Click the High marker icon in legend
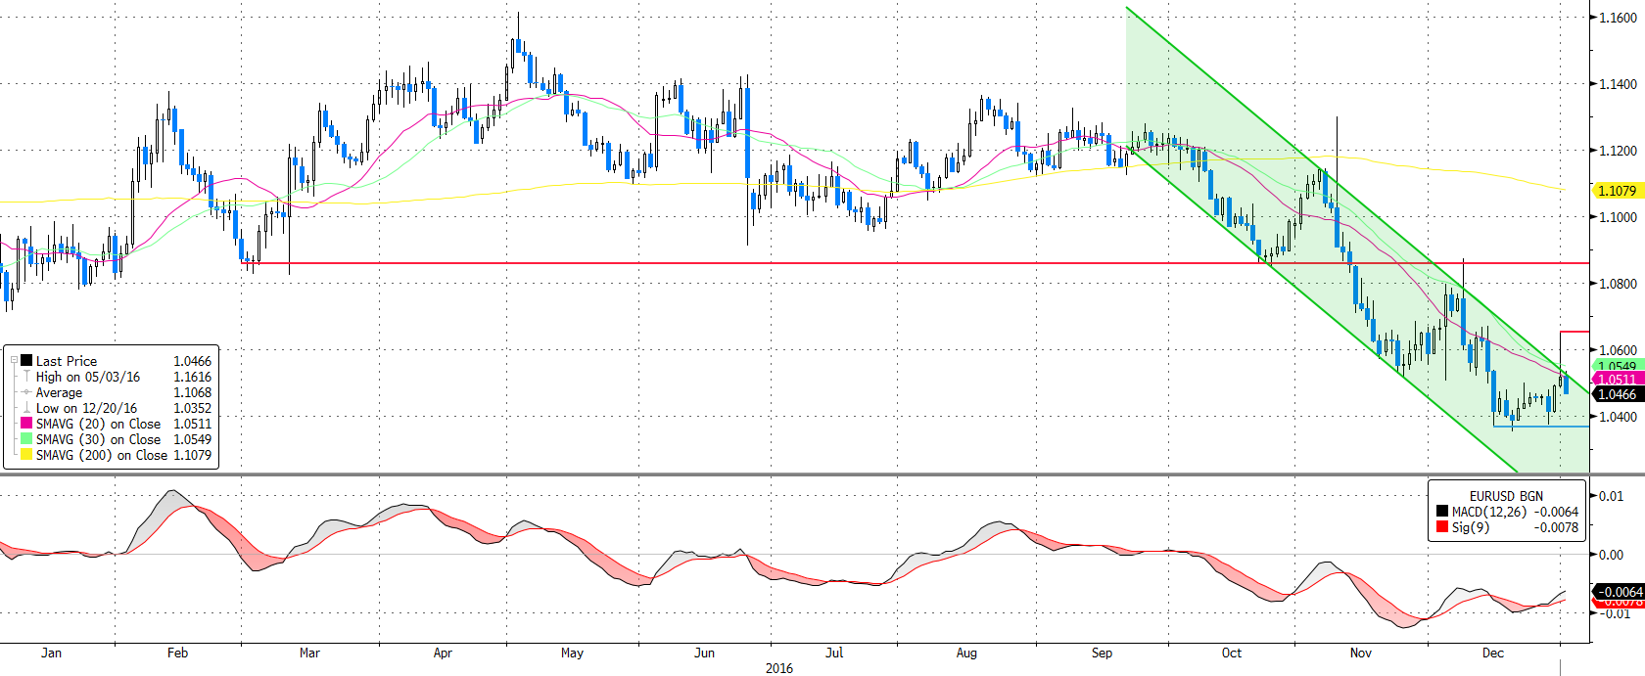Viewport: 1645px width, 676px height. point(26,376)
